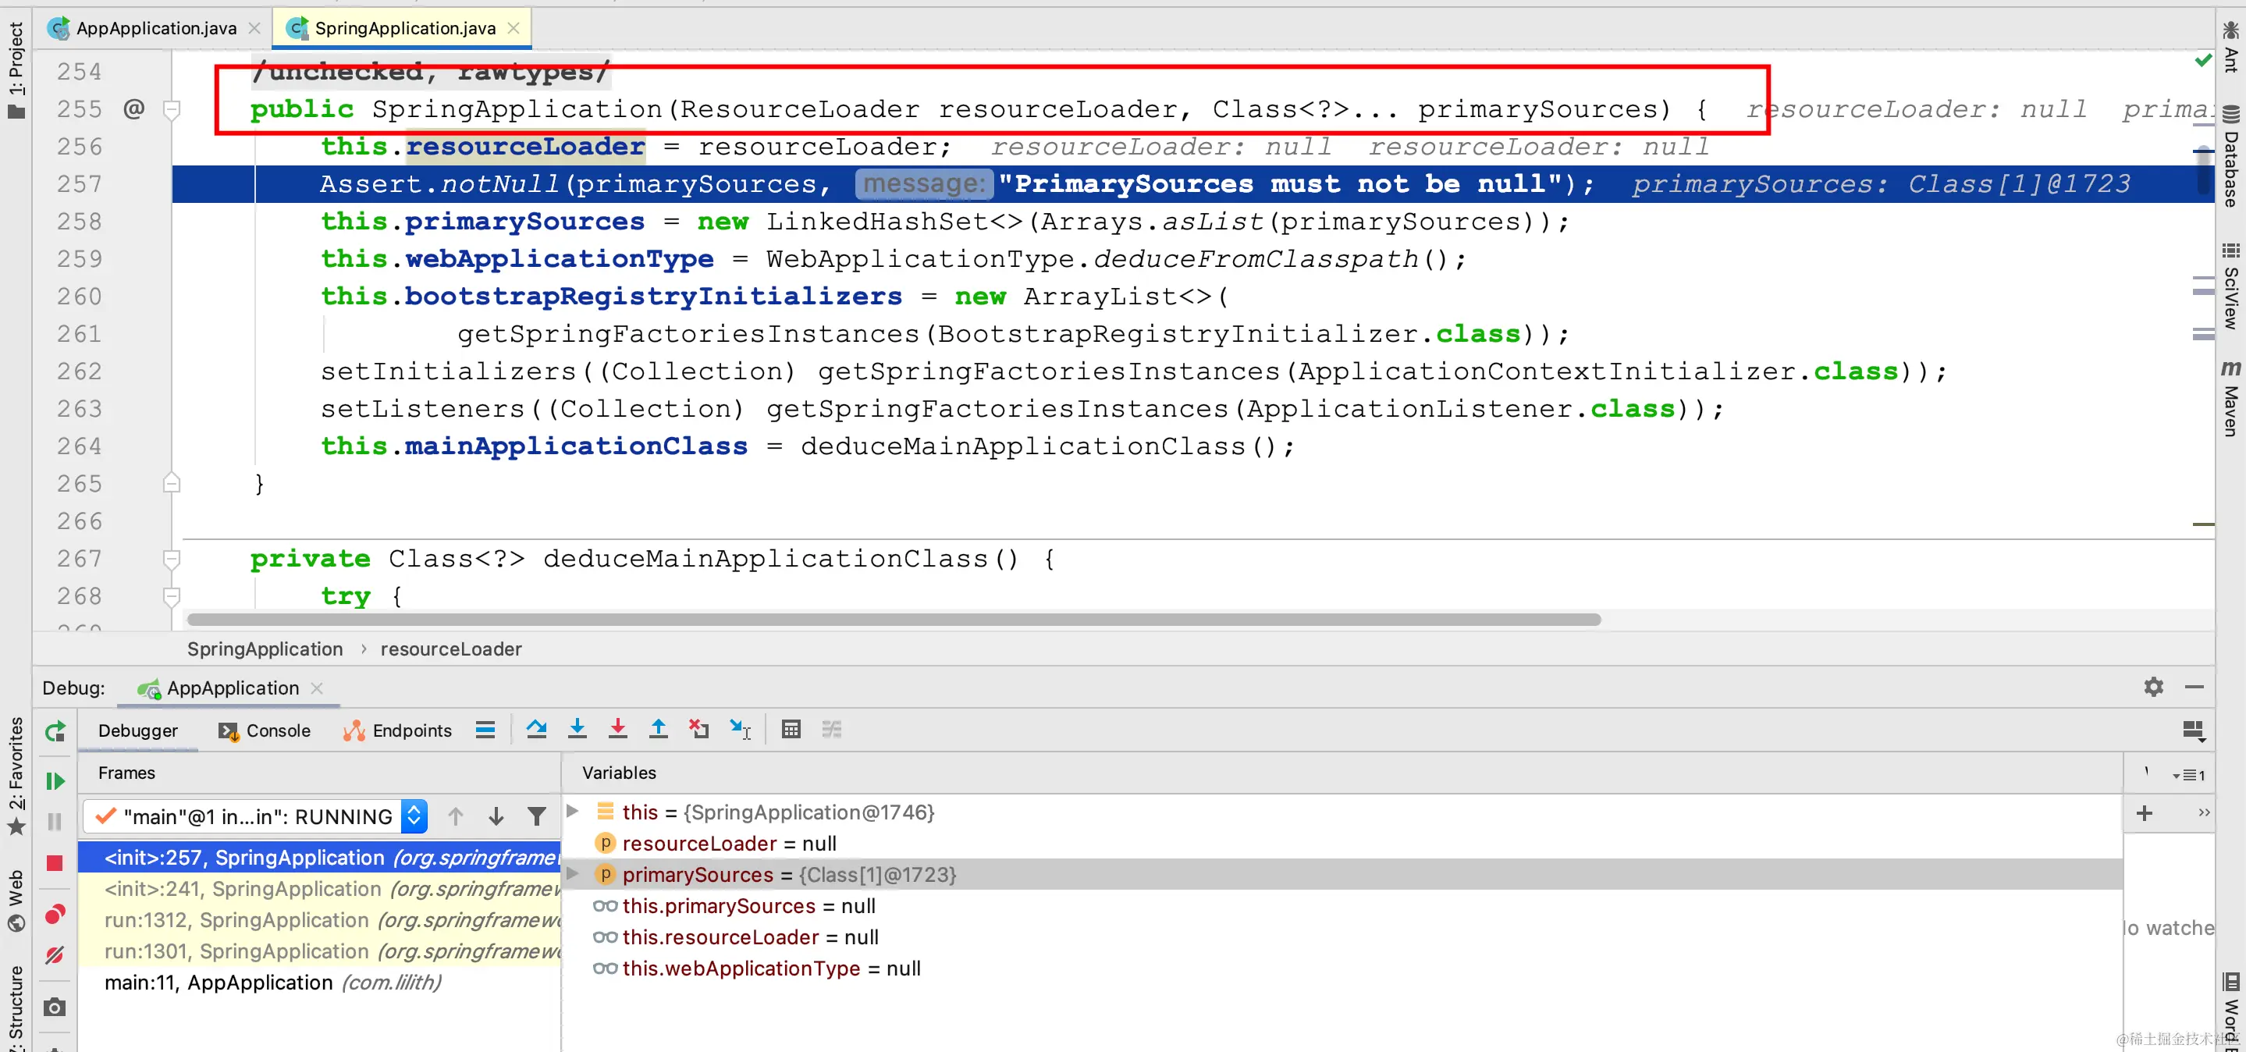Image resolution: width=2246 pixels, height=1052 pixels.
Task: Click the Step Over debugger icon
Action: pyautogui.click(x=536, y=730)
